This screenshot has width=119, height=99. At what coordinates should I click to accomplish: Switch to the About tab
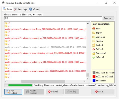[x=34, y=9]
